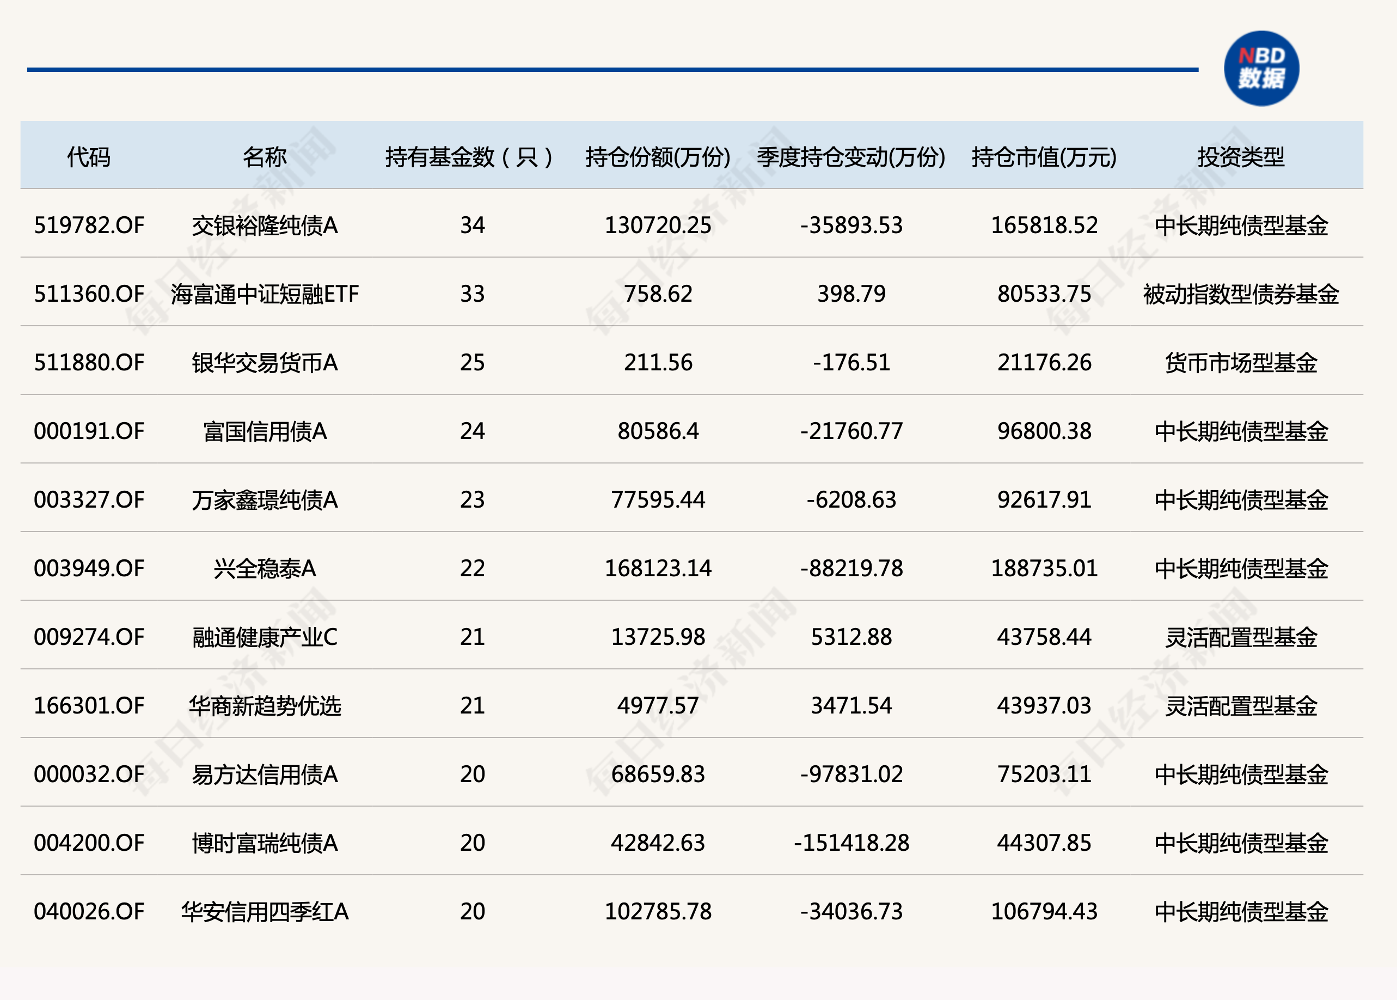
Task: Click market value 43758.44
Action: coord(1044,637)
